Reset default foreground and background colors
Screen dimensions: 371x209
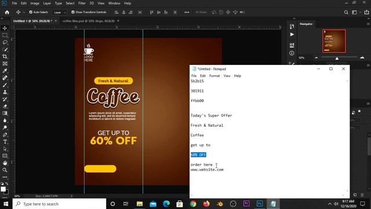click(x=2, y=183)
